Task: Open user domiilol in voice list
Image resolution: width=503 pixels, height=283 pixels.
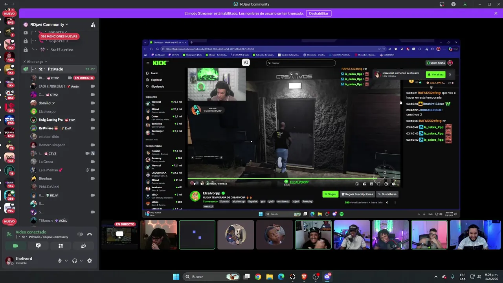Action: pos(63,103)
